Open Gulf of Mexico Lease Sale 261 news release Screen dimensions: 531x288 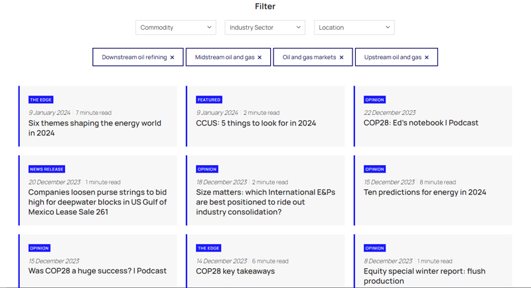click(x=97, y=202)
